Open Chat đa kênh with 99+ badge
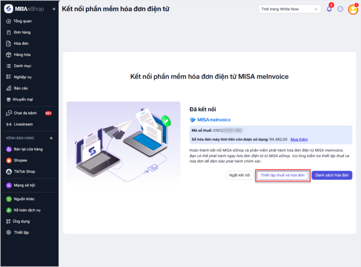 (29, 113)
